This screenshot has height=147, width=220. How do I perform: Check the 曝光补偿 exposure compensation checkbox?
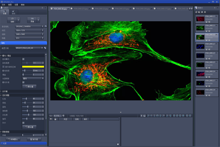tap(23, 82)
